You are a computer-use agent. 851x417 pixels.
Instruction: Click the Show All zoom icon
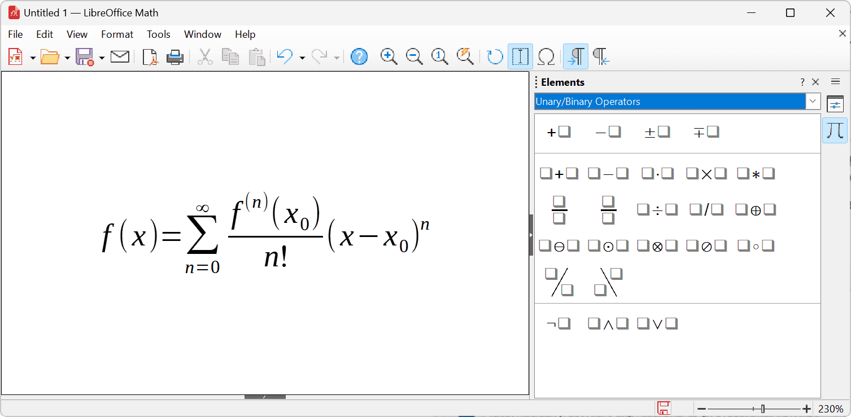pyautogui.click(x=465, y=56)
